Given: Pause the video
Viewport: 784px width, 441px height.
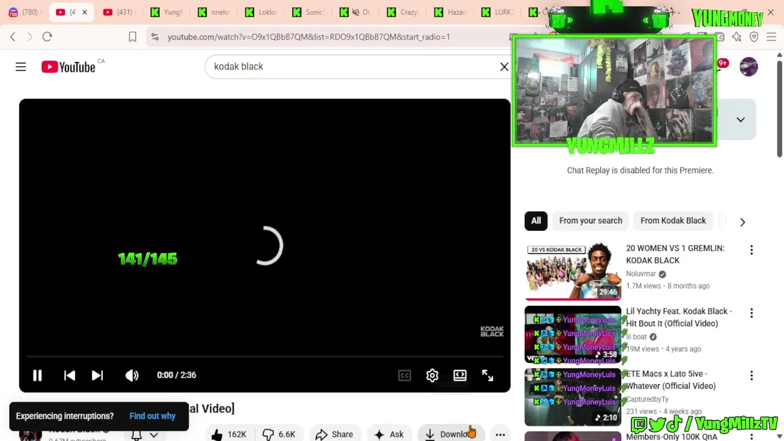Looking at the screenshot, I should pos(37,375).
